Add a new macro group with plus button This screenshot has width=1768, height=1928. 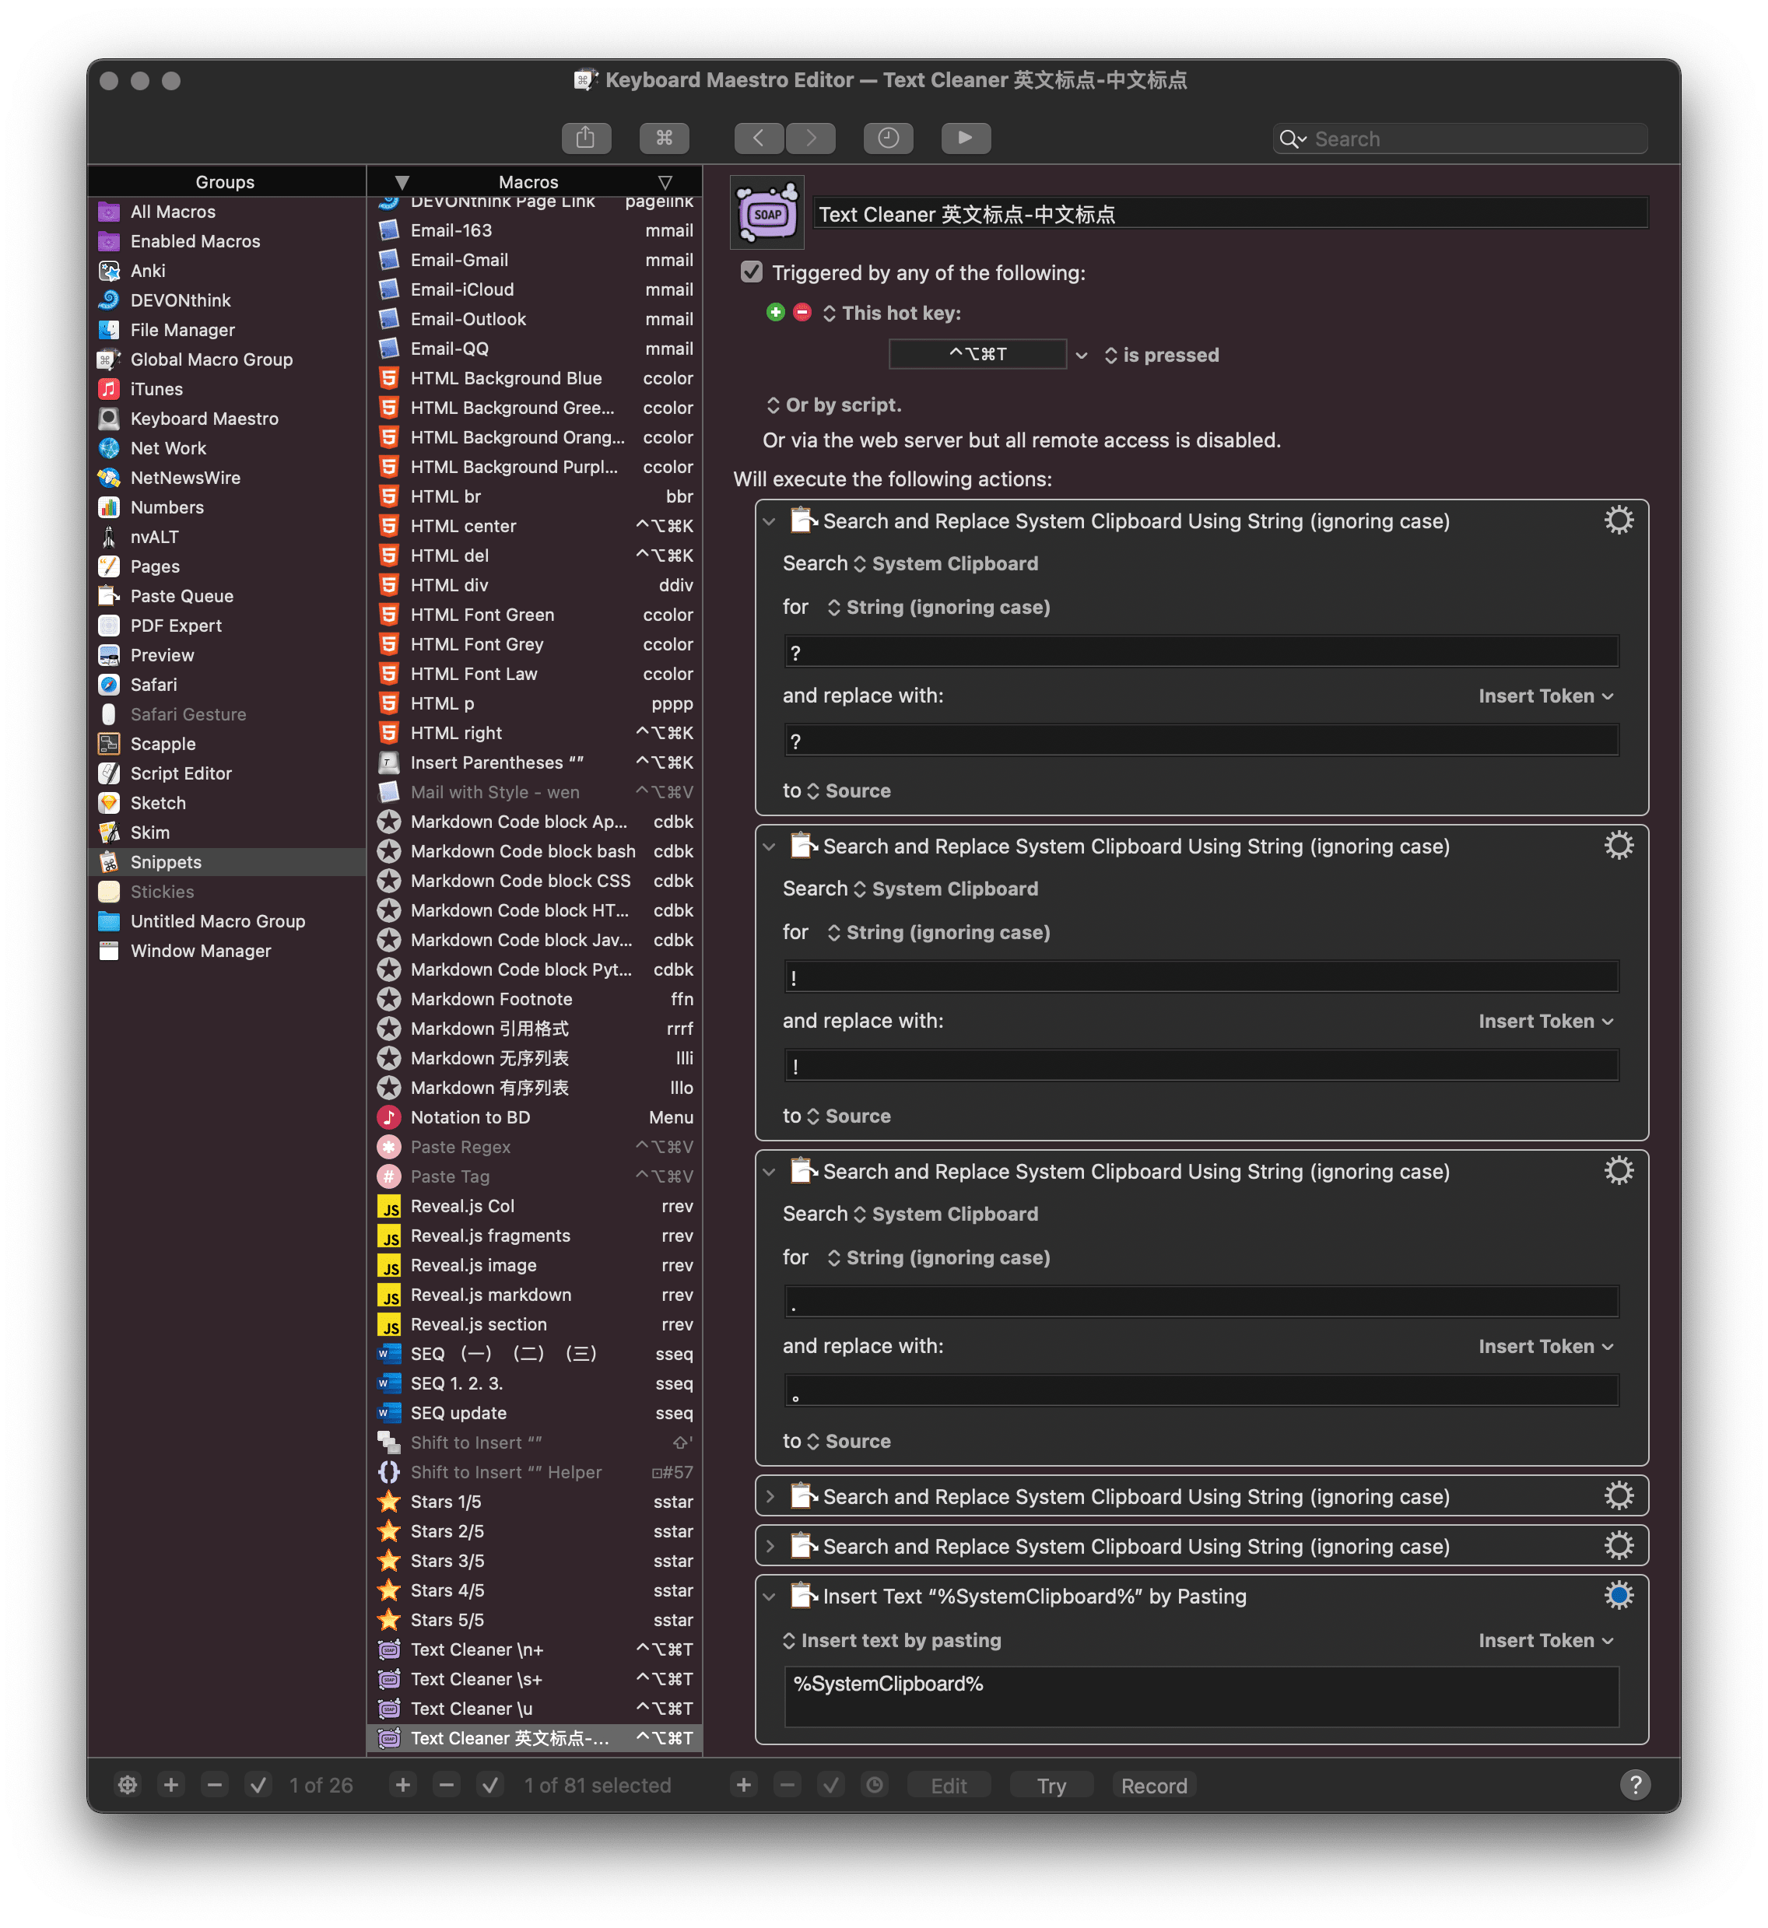coord(171,1786)
